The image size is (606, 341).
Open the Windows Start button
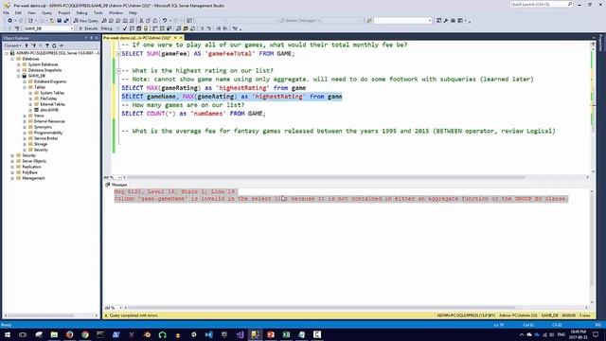coord(8,334)
